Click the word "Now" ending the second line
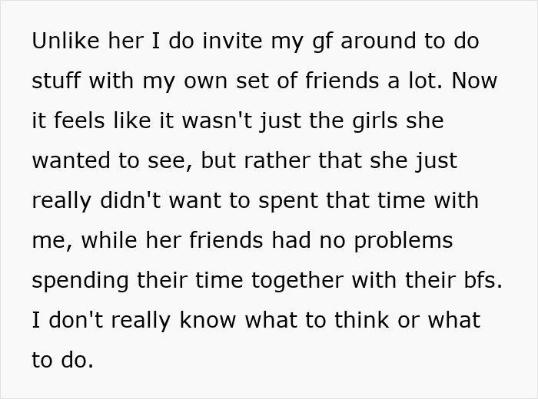 (x=474, y=81)
